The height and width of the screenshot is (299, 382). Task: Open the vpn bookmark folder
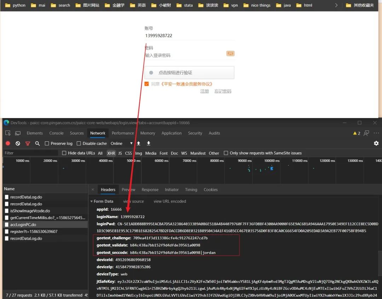pyautogui.click(x=231, y=5)
